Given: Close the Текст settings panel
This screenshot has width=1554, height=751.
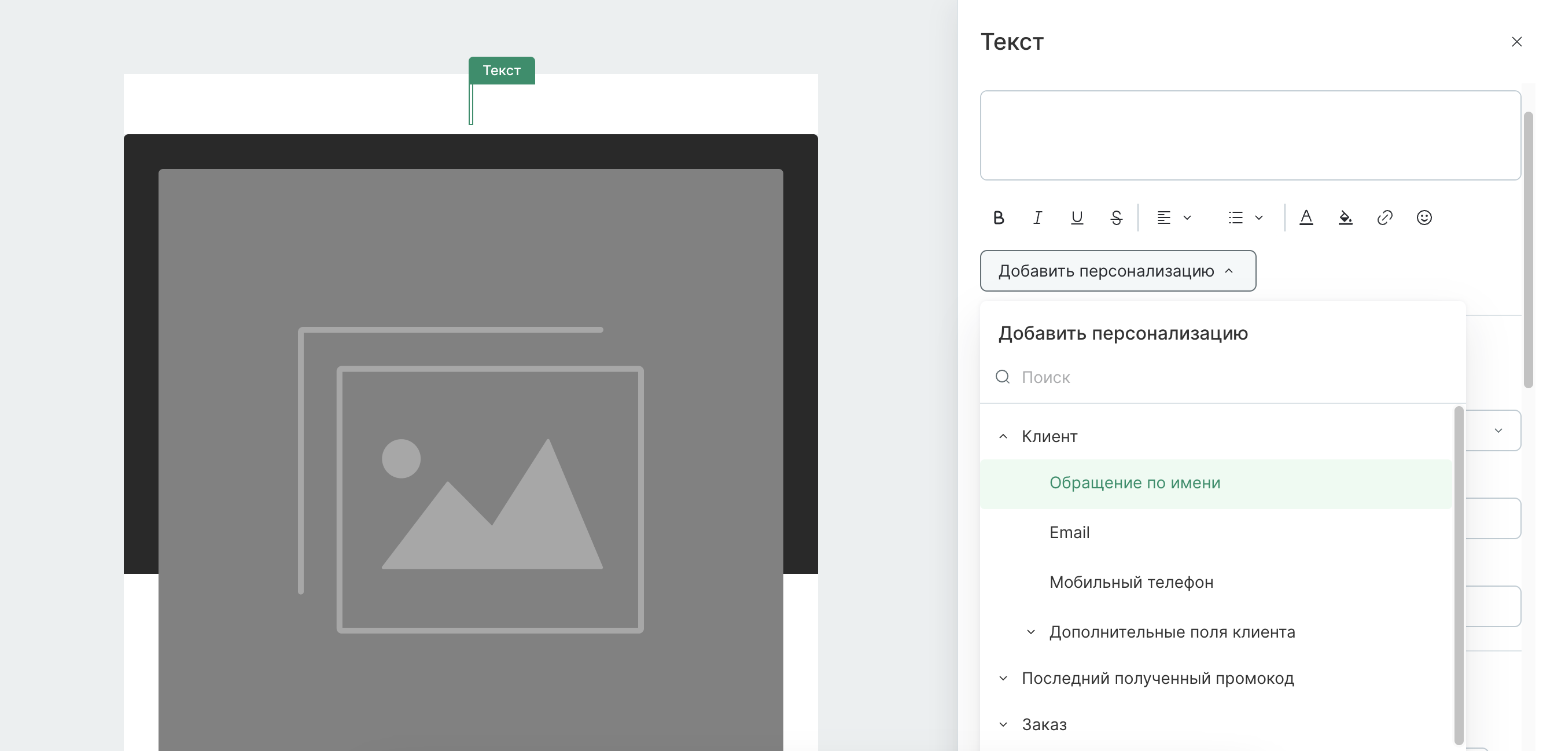Looking at the screenshot, I should tap(1516, 42).
